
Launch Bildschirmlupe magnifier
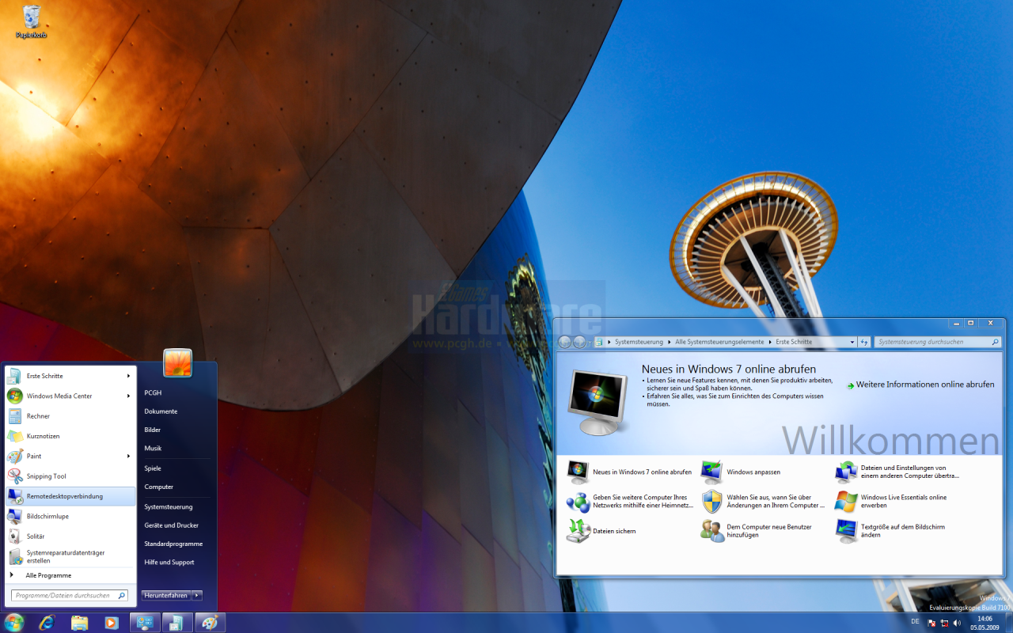70,516
